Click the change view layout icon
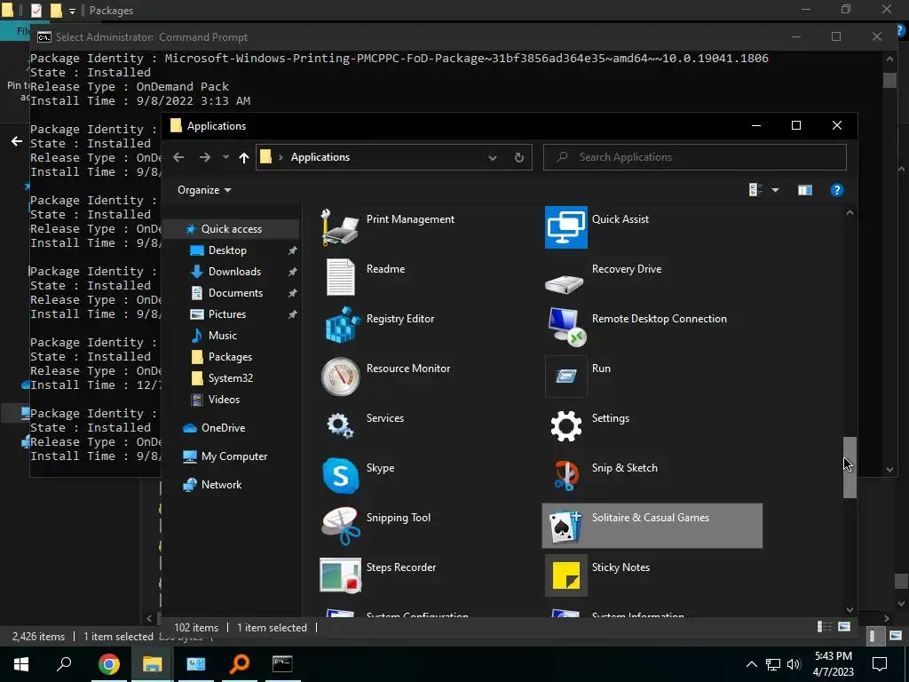The height and width of the screenshot is (682, 909). [755, 190]
